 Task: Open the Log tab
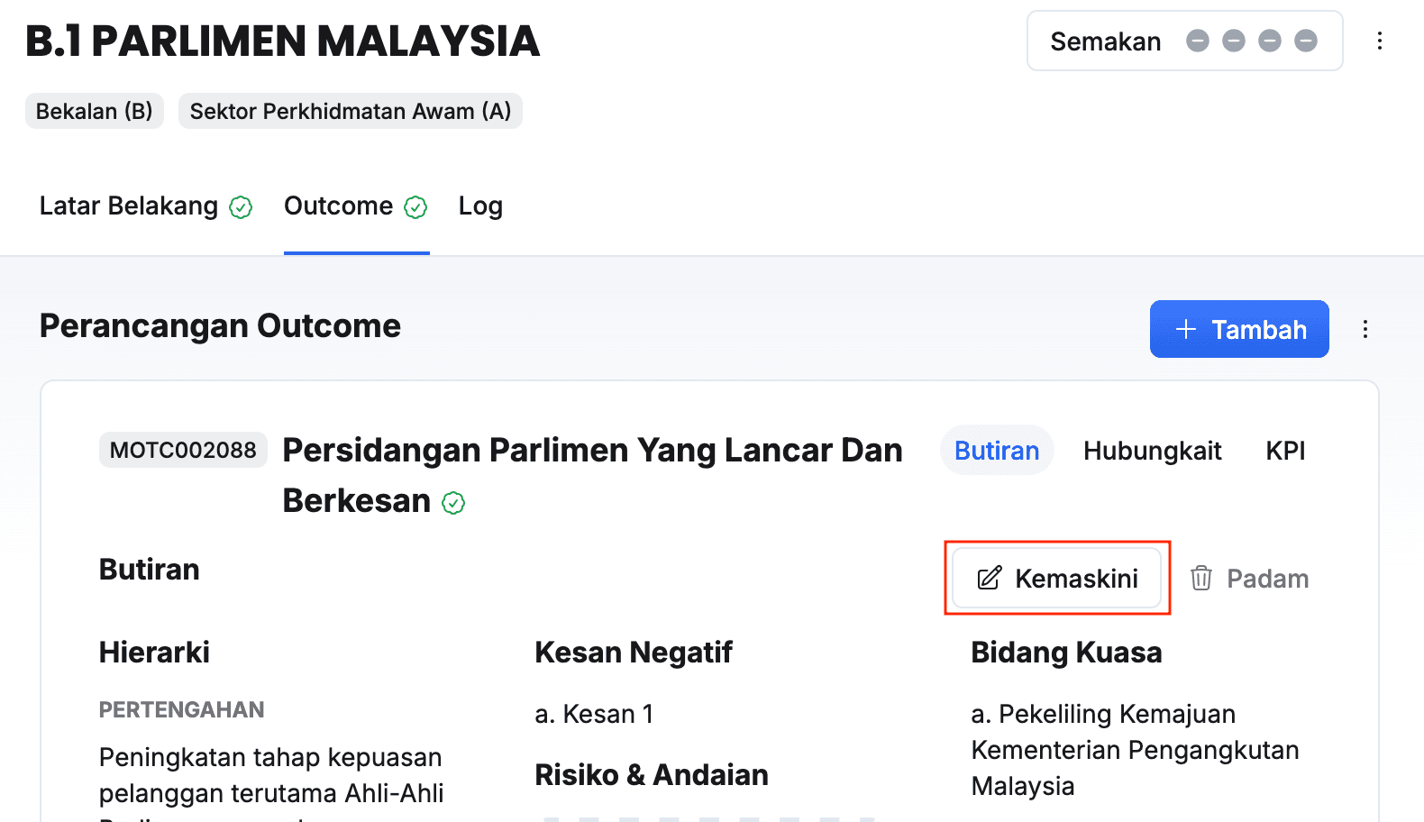[x=480, y=206]
